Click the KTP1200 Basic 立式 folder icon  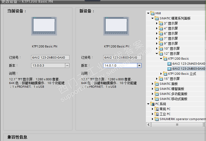click(x=165, y=74)
